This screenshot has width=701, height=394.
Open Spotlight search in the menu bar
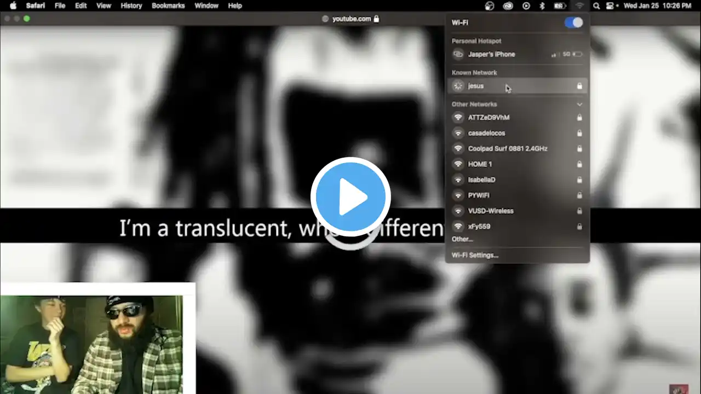pos(596,5)
